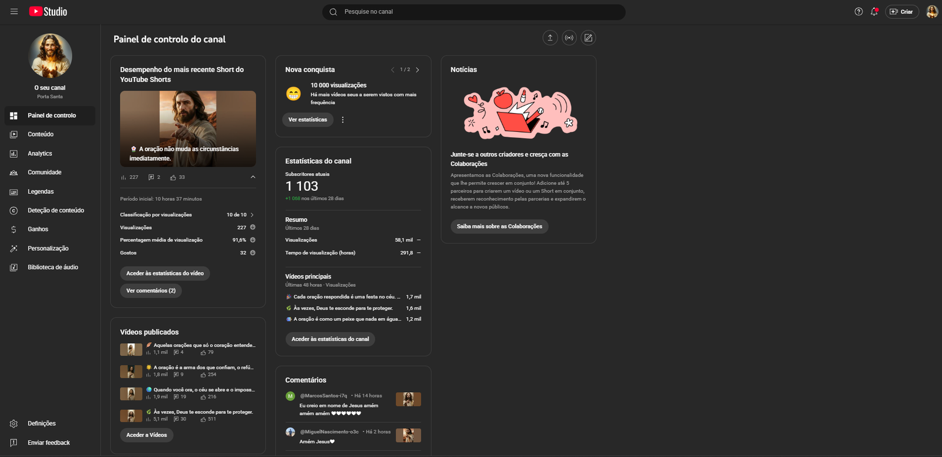Open Ganhos in the sidebar
This screenshot has width=942, height=457.
50,229
